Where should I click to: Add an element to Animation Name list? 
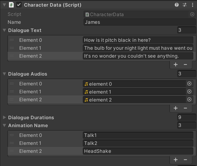point(176,160)
